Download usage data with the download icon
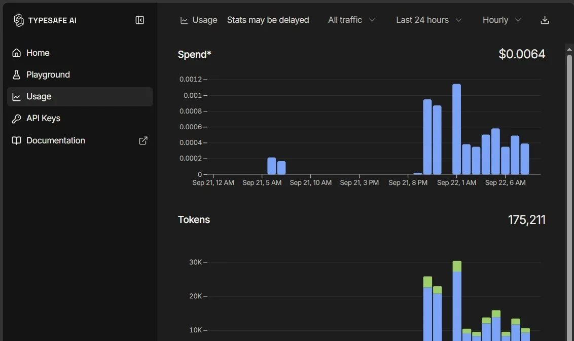Viewport: 574px width, 341px height. (x=545, y=20)
